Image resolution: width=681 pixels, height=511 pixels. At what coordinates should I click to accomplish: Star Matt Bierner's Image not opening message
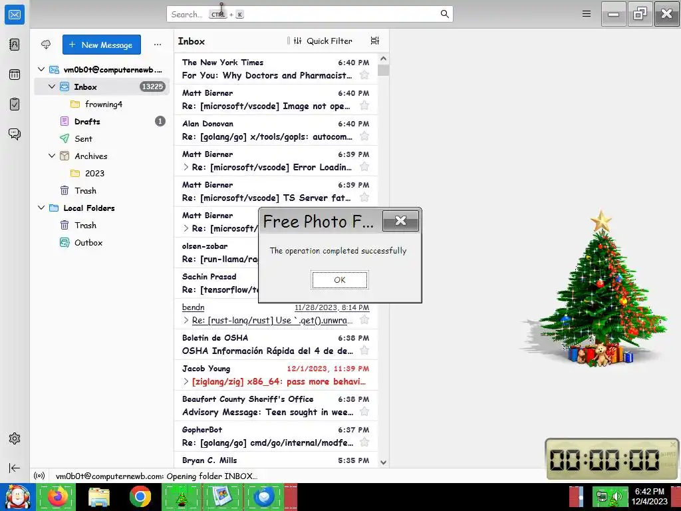point(364,106)
